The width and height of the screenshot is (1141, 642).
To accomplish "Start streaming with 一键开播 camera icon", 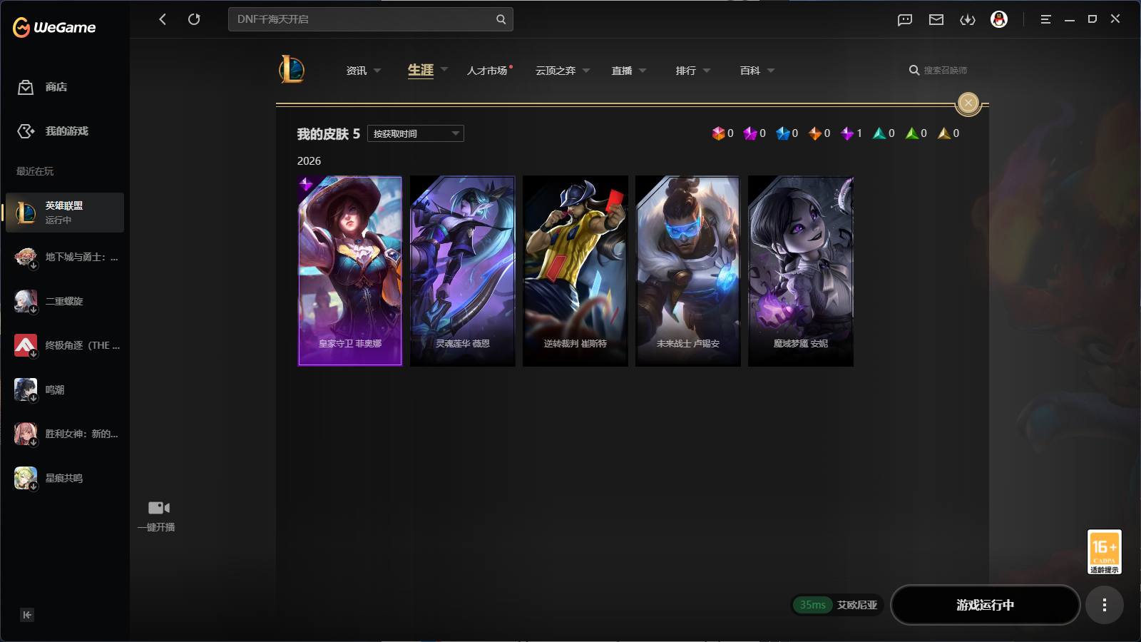I will click(x=158, y=508).
